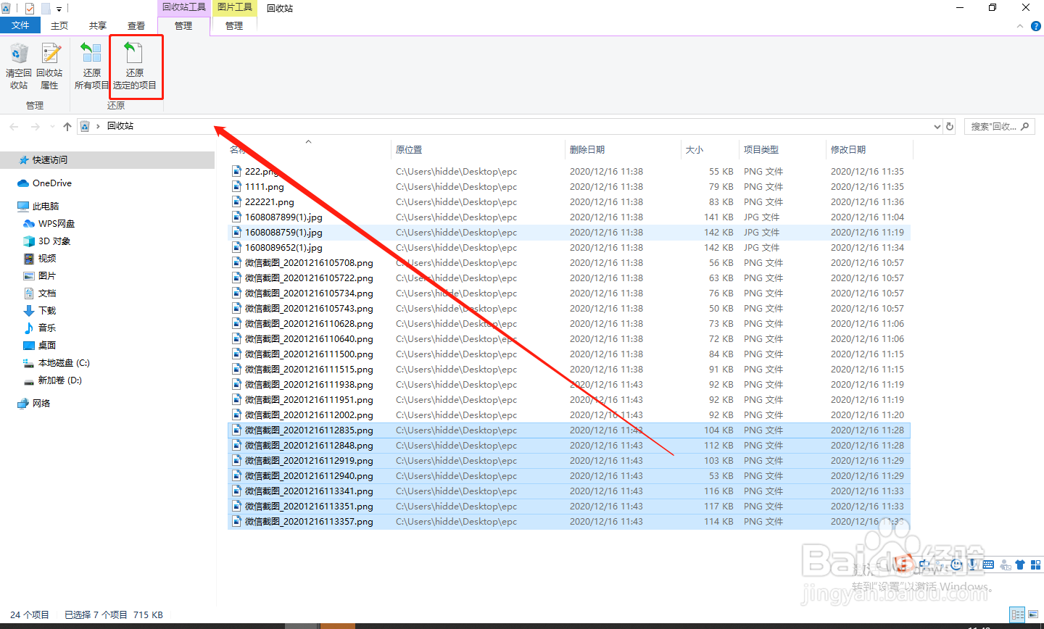Open the 文档 folder in the sidebar
The width and height of the screenshot is (1044, 629).
[x=47, y=293]
